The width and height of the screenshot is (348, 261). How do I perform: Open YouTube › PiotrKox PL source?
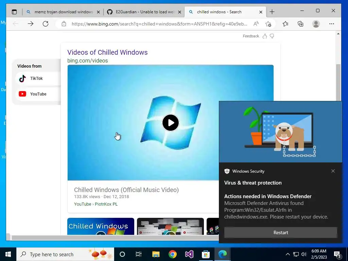click(96, 204)
